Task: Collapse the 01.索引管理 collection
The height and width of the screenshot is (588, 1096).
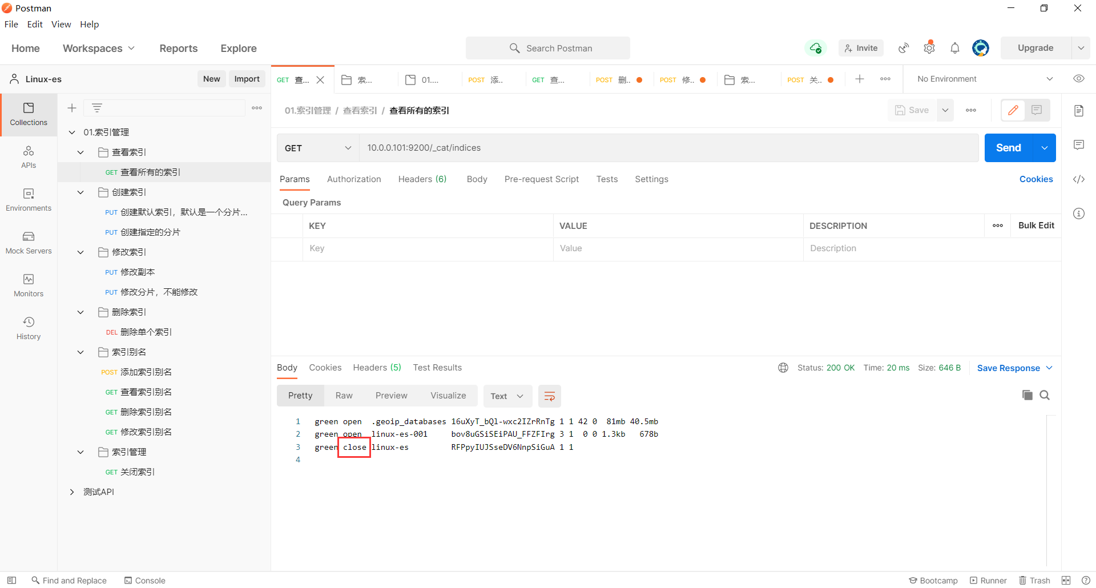Action: [x=72, y=132]
